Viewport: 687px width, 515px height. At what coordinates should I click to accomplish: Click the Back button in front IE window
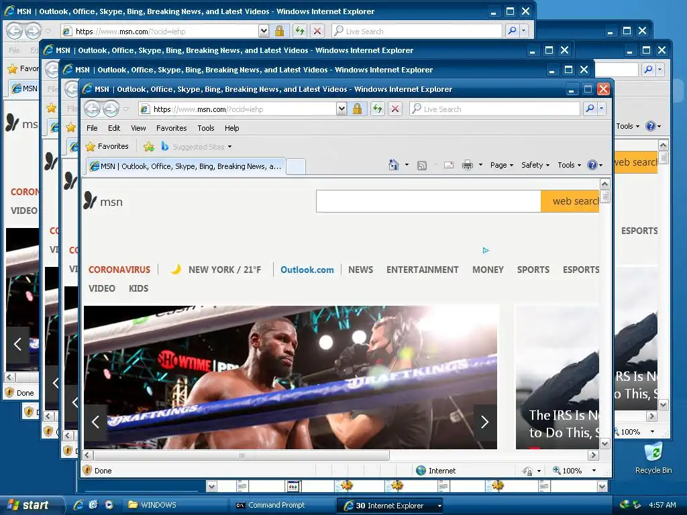[x=93, y=109]
